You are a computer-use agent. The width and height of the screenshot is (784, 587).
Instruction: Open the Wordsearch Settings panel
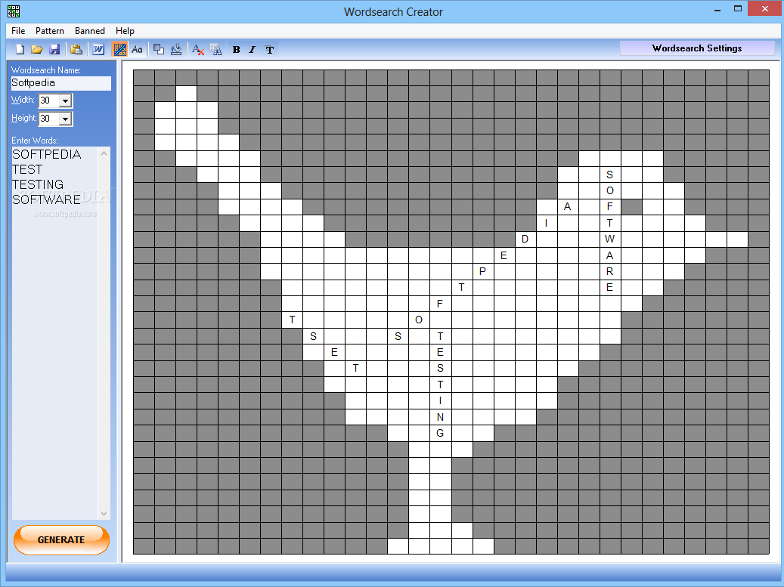point(697,48)
